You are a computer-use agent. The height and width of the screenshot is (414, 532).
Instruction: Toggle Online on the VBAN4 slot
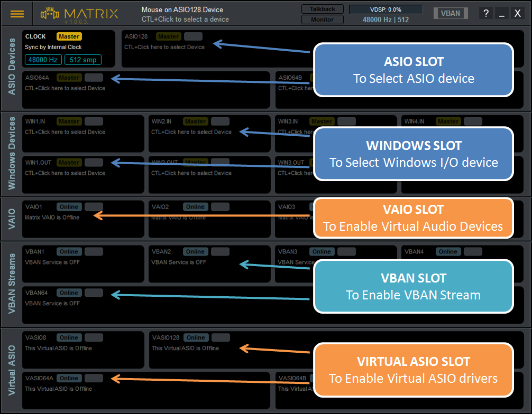(448, 252)
